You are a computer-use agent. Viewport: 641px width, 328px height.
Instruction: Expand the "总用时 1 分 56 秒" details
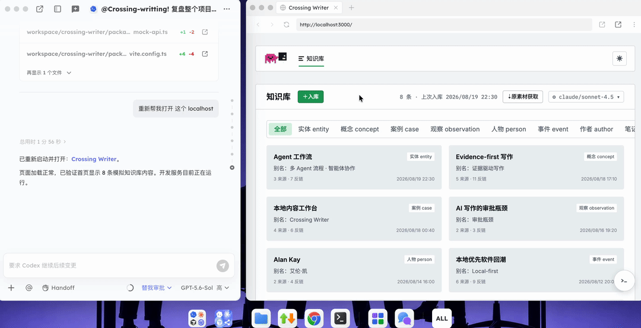[43, 141]
